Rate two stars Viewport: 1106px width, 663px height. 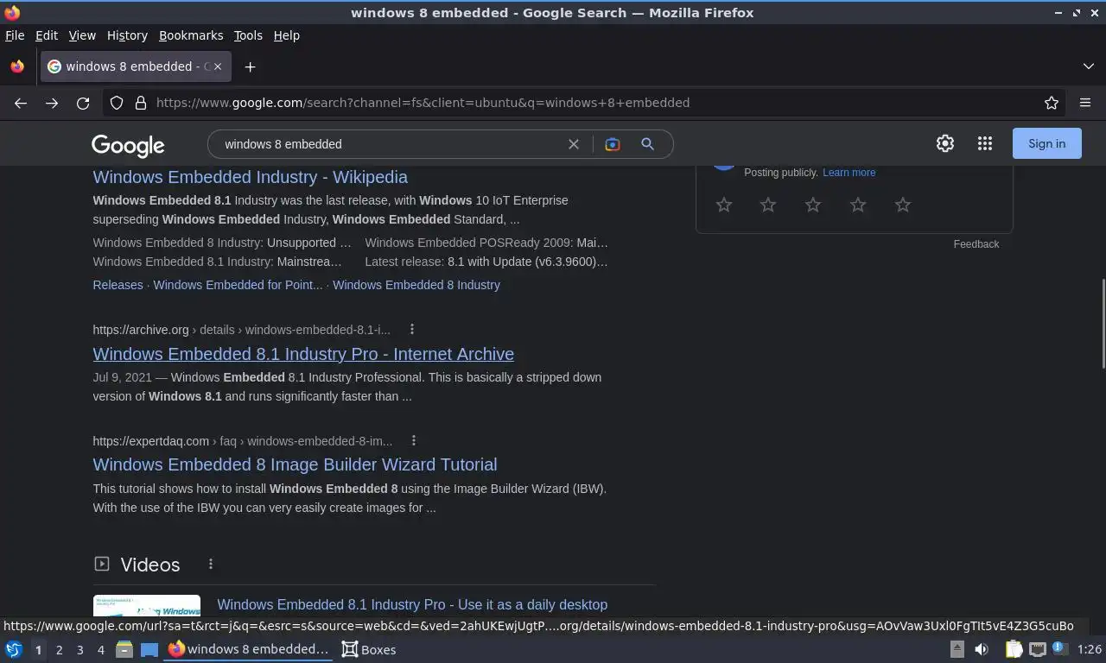point(768,205)
